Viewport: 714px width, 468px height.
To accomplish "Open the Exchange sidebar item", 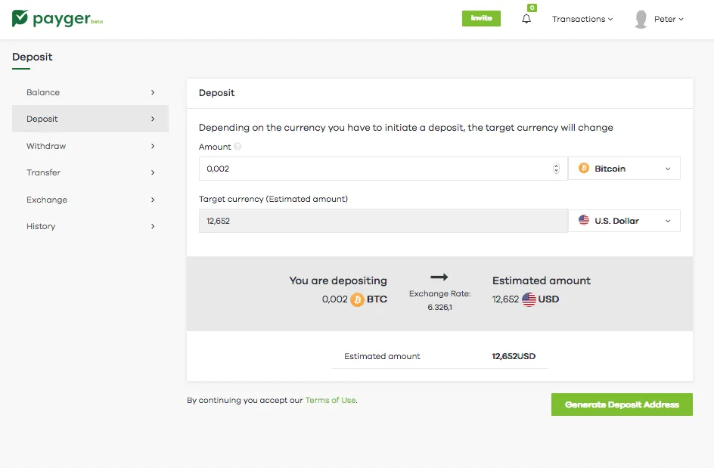I will click(x=91, y=200).
